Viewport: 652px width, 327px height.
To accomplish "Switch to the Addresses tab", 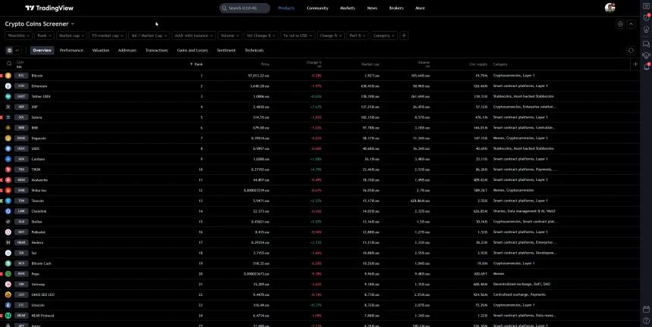I will click(x=127, y=50).
